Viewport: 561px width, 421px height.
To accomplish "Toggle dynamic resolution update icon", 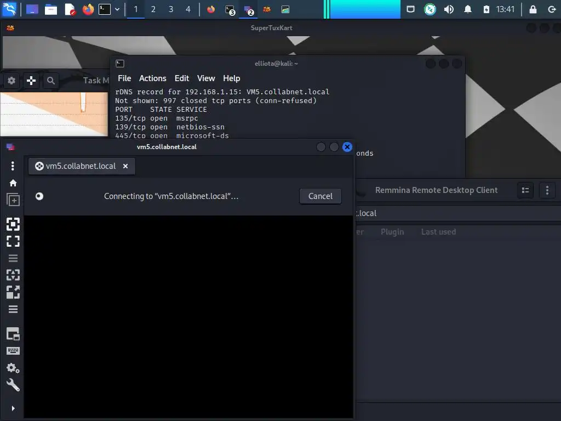I will [x=13, y=275].
